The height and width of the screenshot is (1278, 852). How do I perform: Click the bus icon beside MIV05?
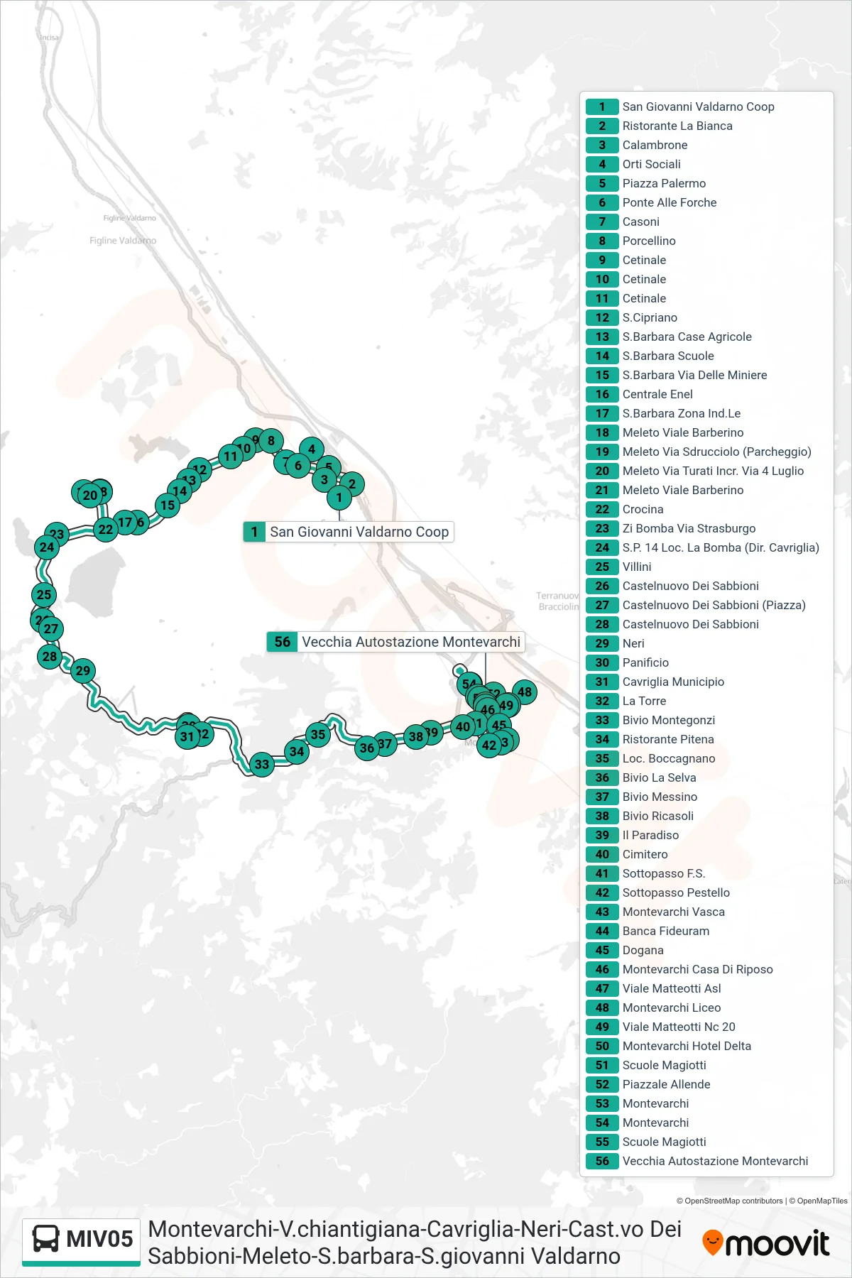click(46, 1239)
